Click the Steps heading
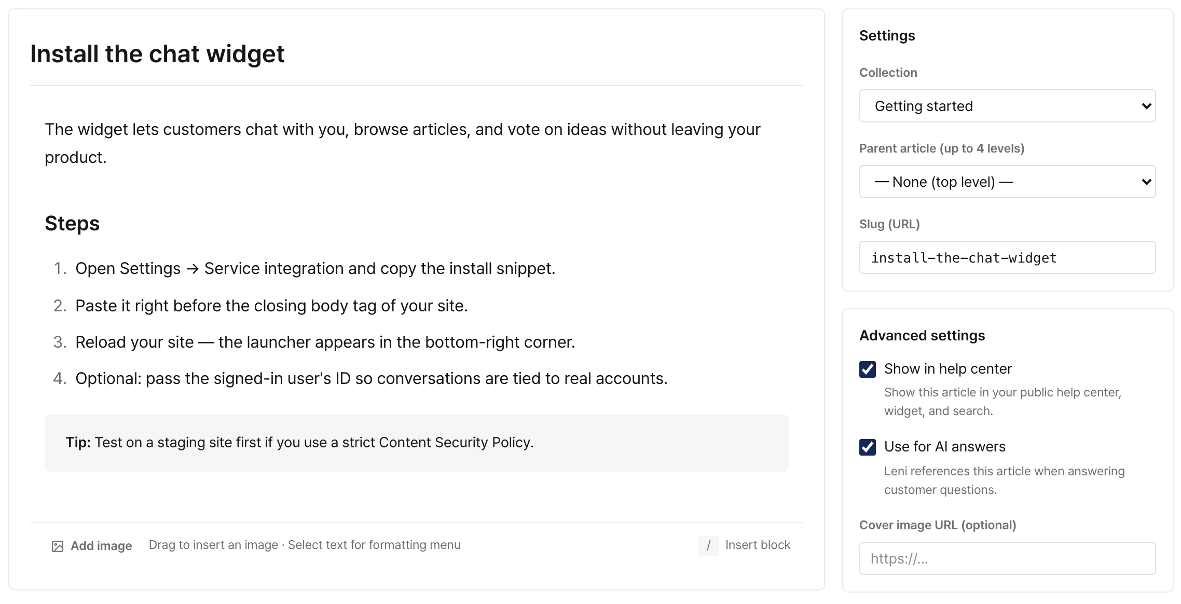The image size is (1181, 604). click(x=72, y=224)
